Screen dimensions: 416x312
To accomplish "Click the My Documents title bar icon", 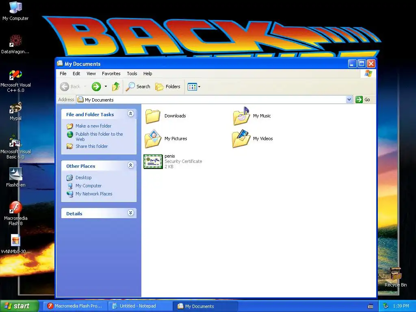I will click(x=60, y=63).
